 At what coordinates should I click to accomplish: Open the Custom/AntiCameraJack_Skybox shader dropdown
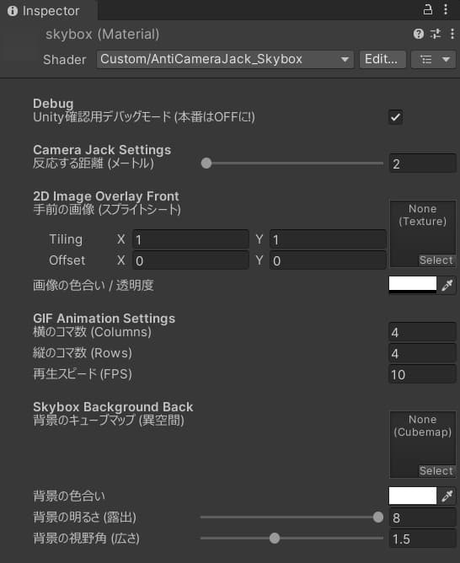225,59
